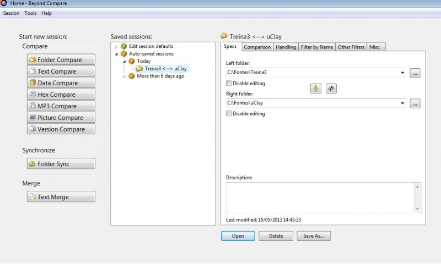Toggle Disable editing for the right folder
Viewport: 441px width, 264px height.
(x=229, y=114)
